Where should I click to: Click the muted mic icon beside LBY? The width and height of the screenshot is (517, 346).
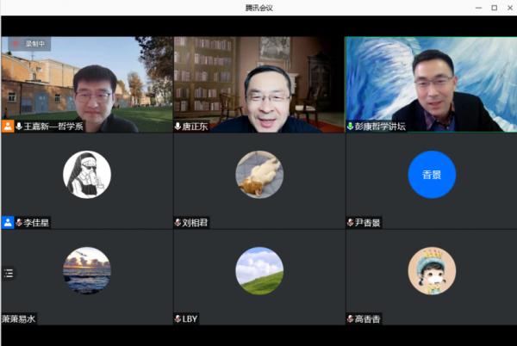coord(178,318)
